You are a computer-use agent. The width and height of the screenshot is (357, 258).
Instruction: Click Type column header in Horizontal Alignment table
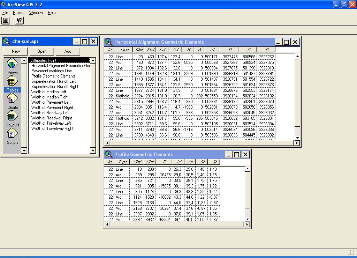[123, 50]
